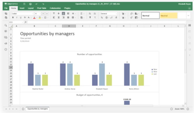
Task: Click the Format as table template icon
Action: pyautogui.click(x=136, y=18)
